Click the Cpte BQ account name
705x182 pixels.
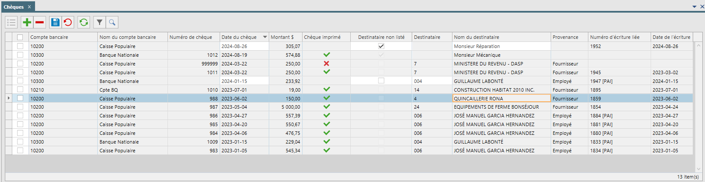[x=109, y=89]
